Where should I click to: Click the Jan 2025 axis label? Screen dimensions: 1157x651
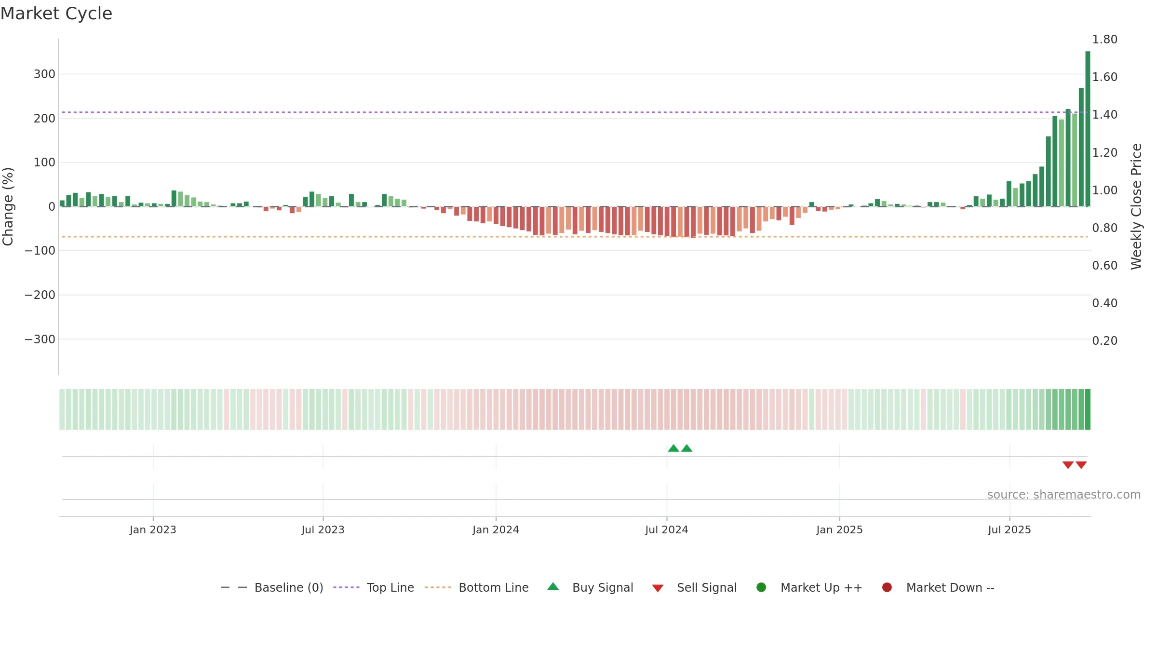pos(839,529)
